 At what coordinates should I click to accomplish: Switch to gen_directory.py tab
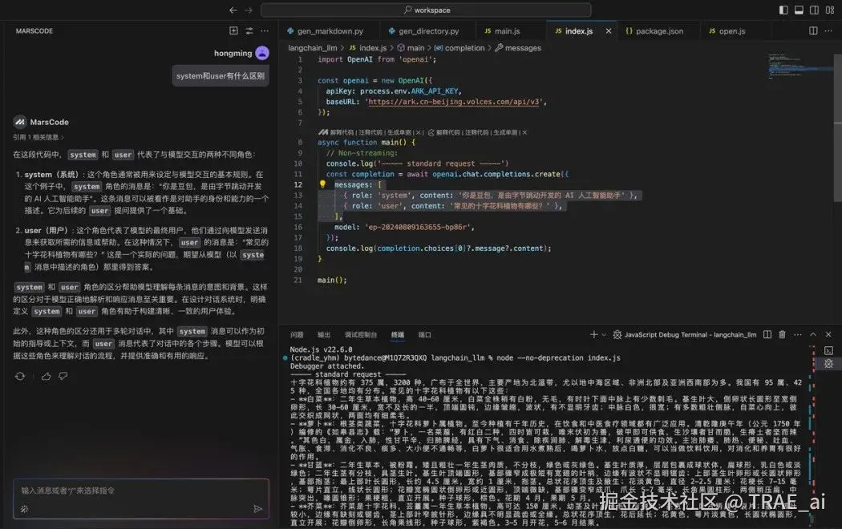tap(428, 31)
